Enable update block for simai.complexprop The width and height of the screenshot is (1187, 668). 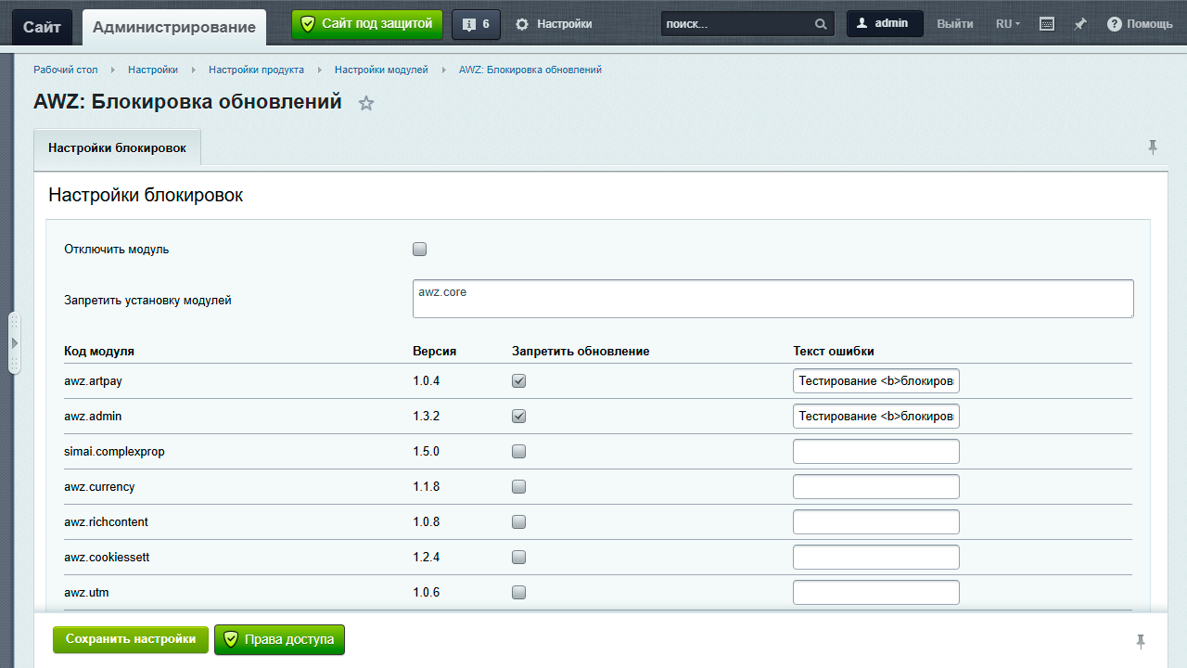point(519,452)
